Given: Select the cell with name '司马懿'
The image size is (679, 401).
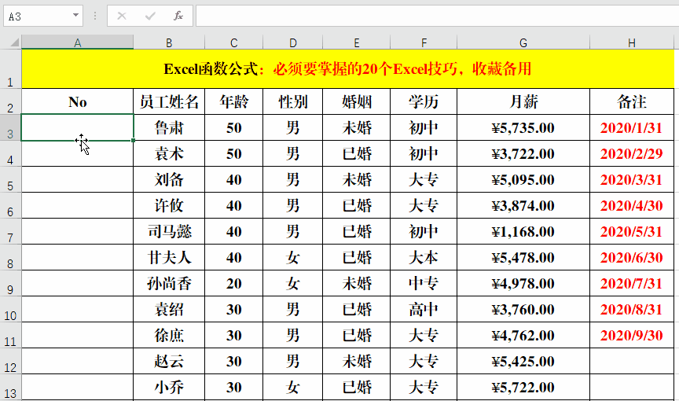Looking at the screenshot, I should tap(169, 232).
